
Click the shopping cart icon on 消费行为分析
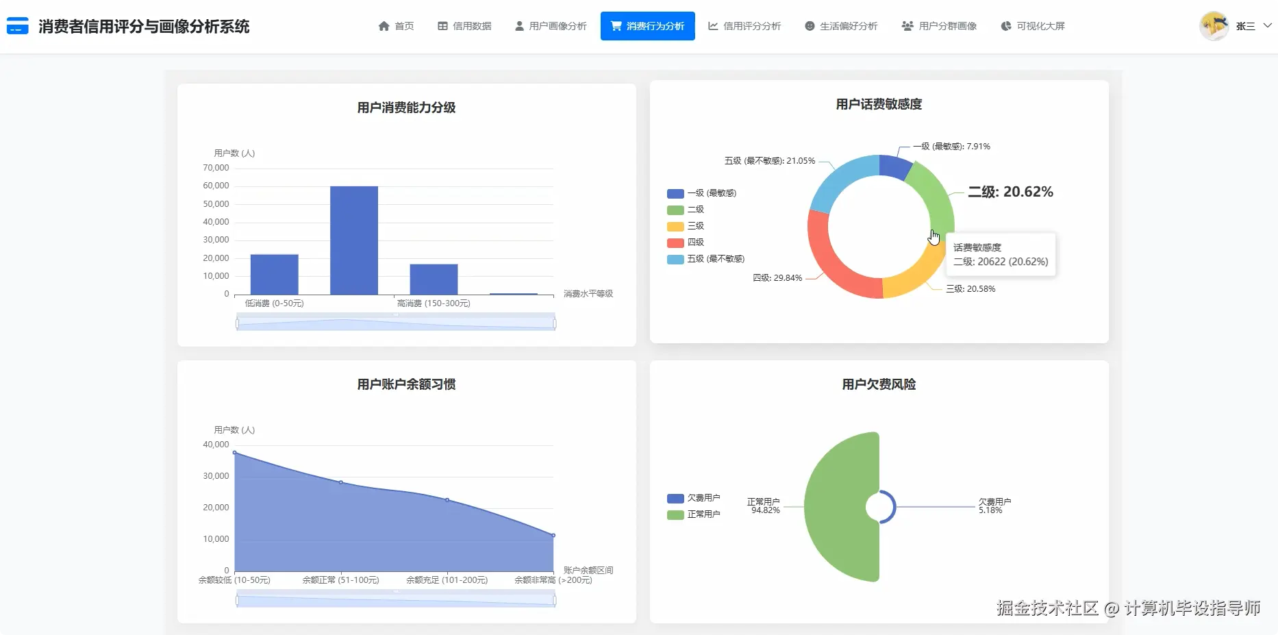tap(616, 25)
